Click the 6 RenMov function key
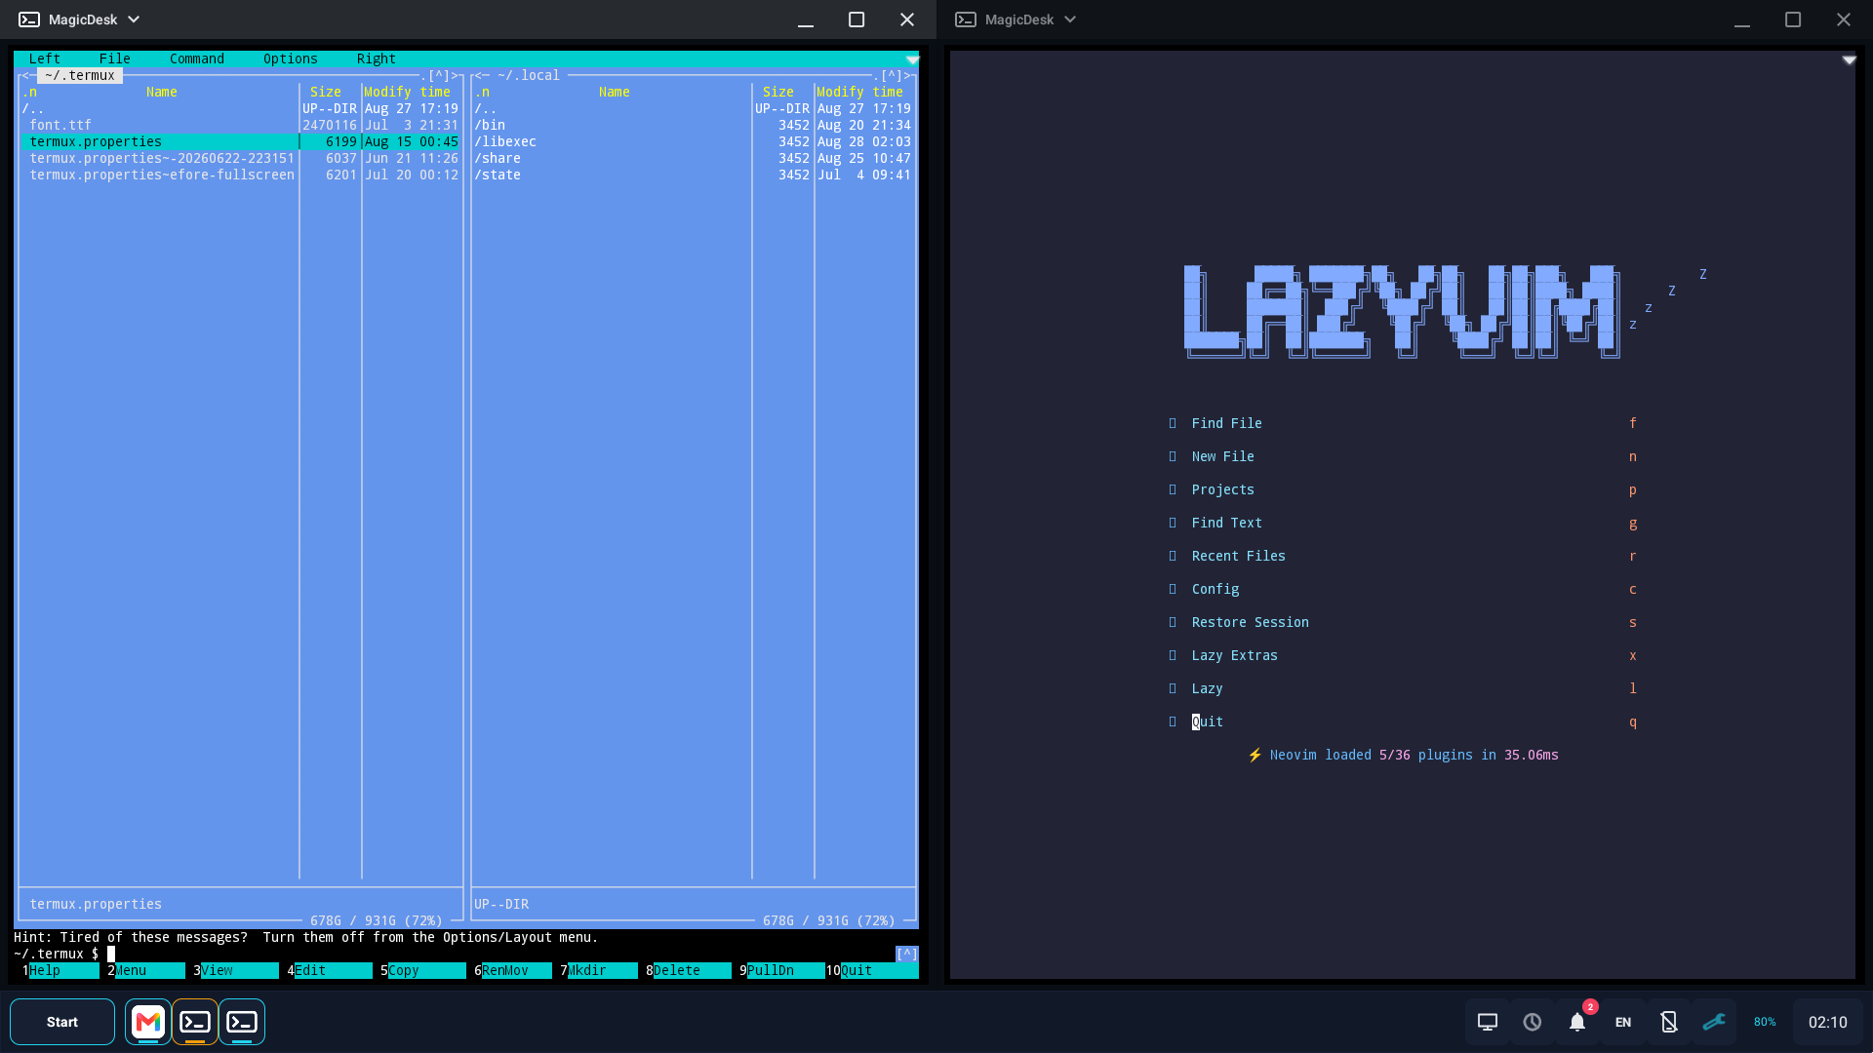Image resolution: width=1873 pixels, height=1053 pixels. coord(512,970)
